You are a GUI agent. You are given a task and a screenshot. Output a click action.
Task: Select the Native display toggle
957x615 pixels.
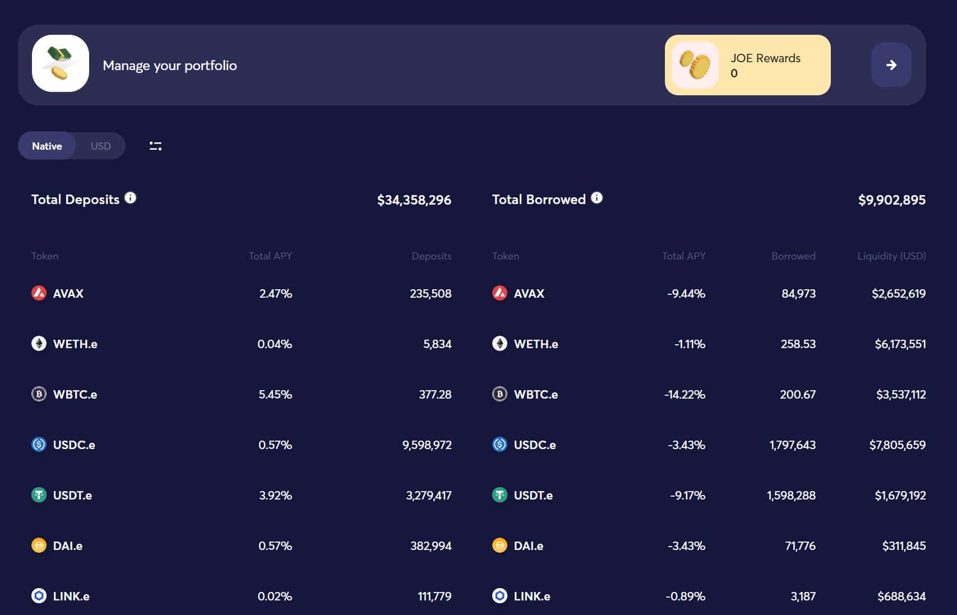[x=47, y=146]
